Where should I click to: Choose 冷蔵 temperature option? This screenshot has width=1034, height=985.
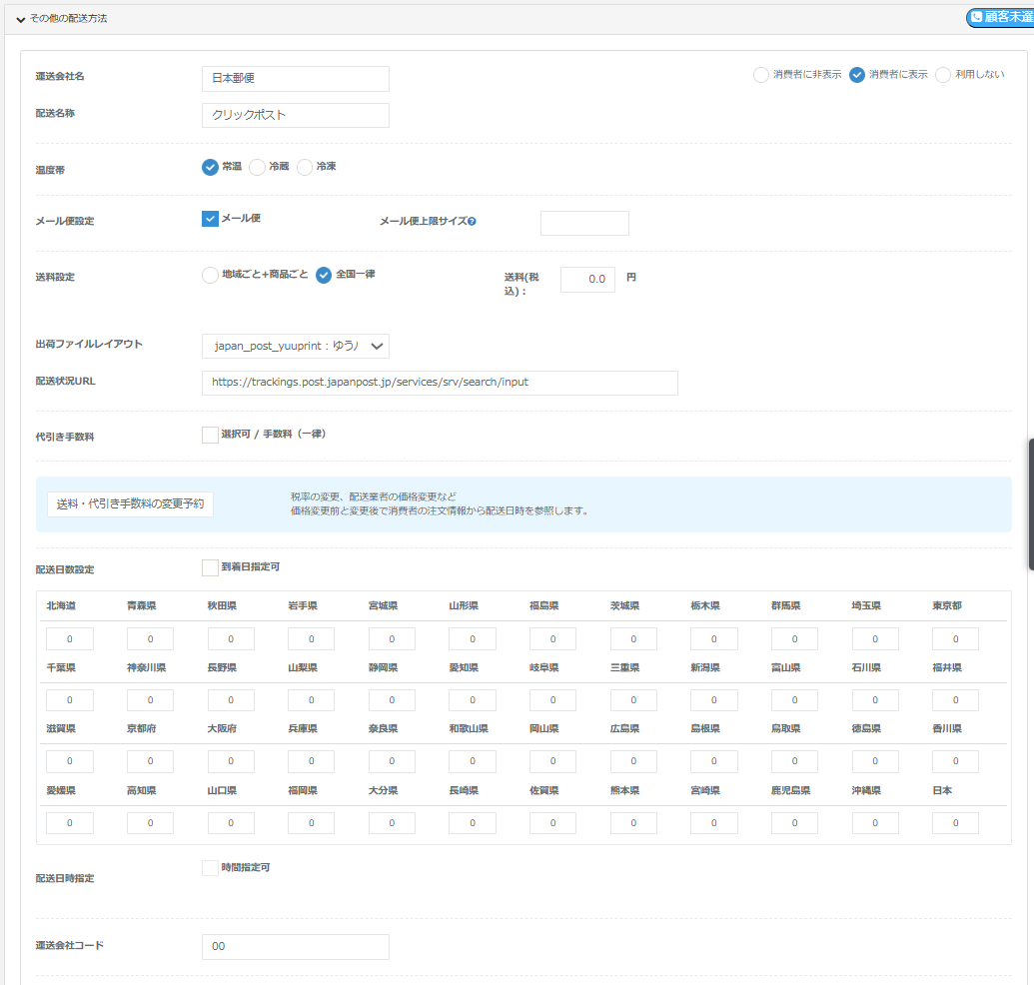click(x=257, y=167)
